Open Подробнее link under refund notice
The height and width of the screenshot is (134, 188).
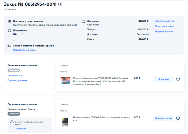(x=20, y=129)
